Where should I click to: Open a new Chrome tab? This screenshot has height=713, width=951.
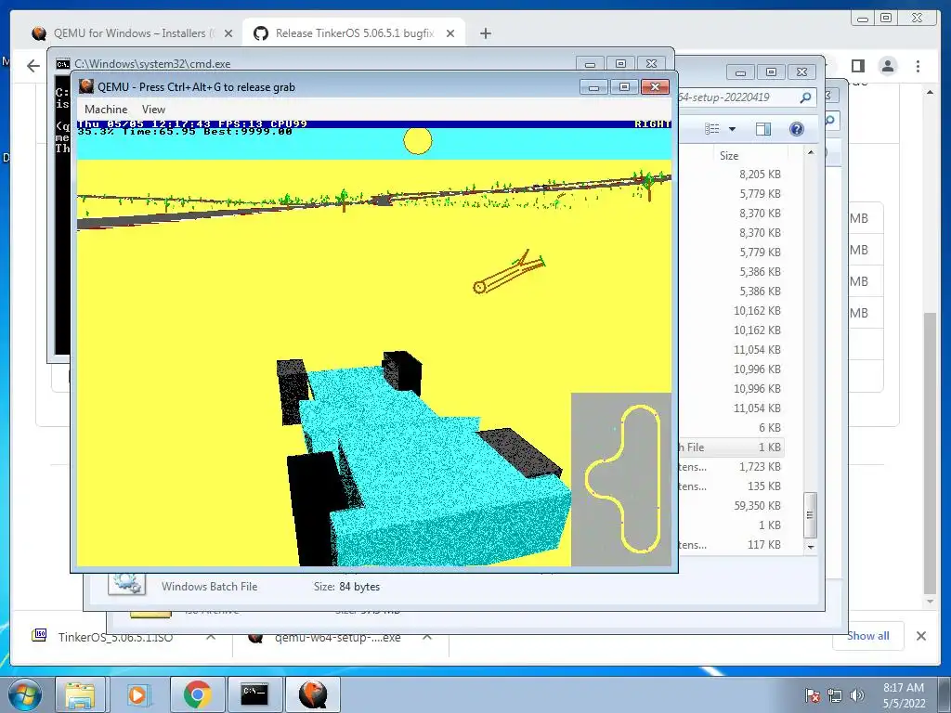click(485, 33)
